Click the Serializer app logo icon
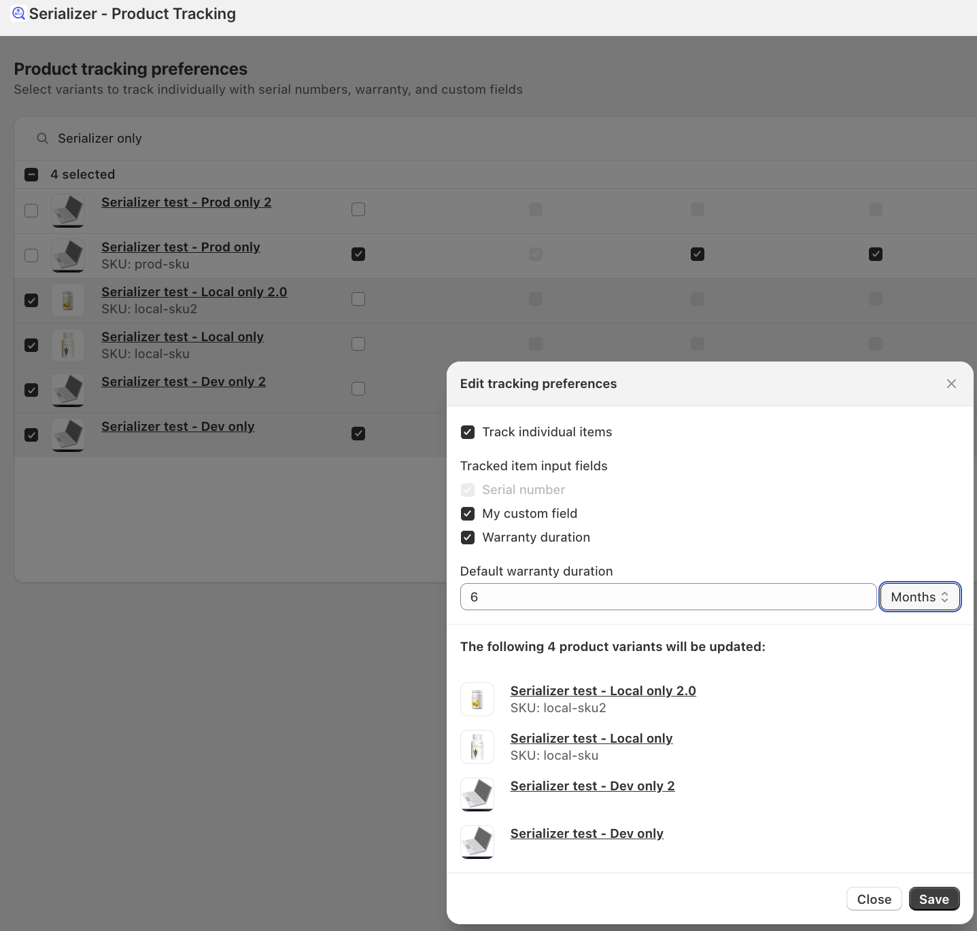The image size is (977, 931). click(x=18, y=14)
